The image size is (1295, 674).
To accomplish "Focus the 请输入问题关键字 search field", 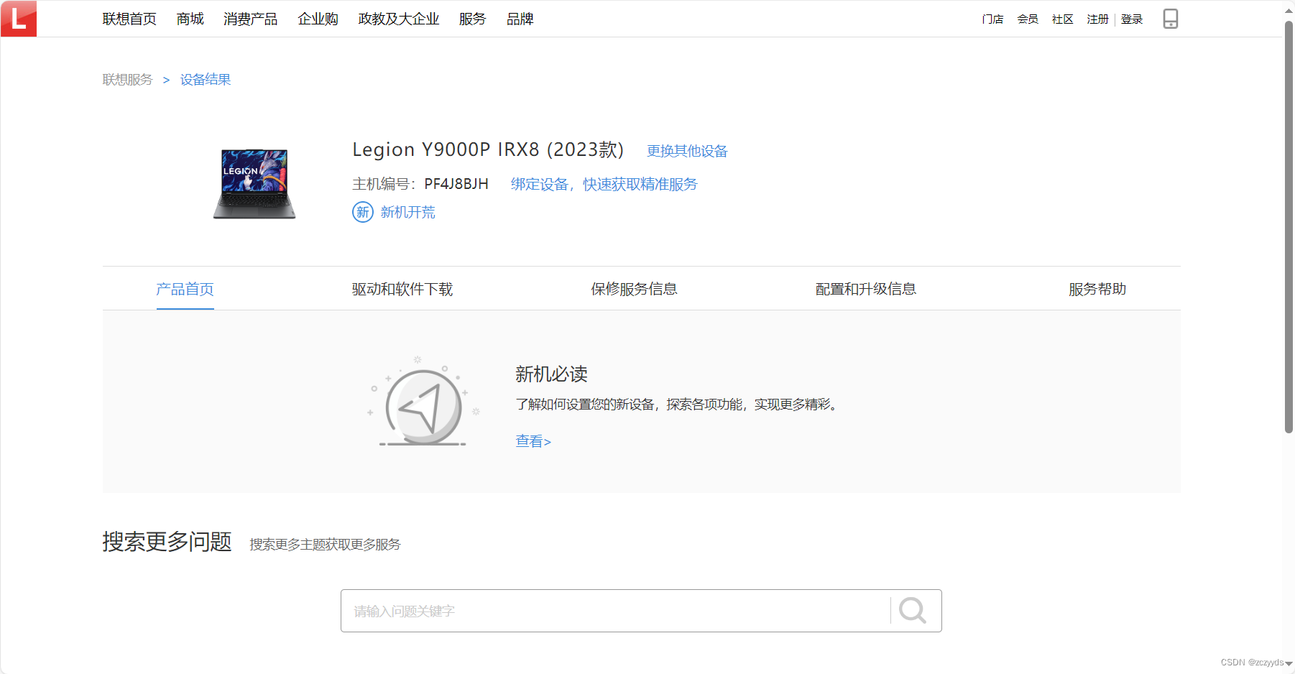I will (615, 611).
